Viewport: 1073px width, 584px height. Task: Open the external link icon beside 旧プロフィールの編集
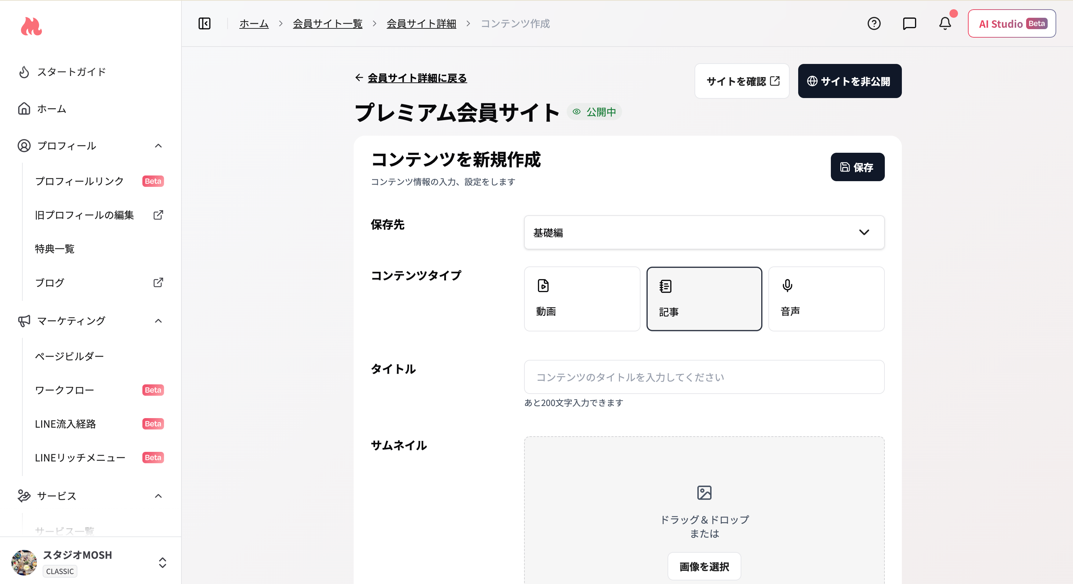pyautogui.click(x=158, y=215)
